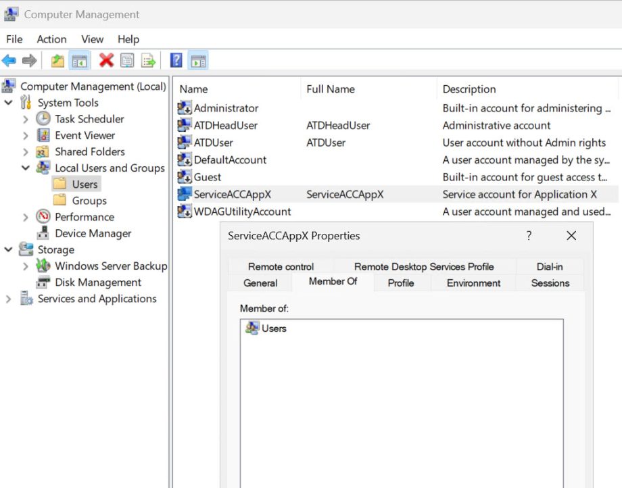The height and width of the screenshot is (488, 622).
Task: Click the Export List toolbar icon
Action: point(147,60)
